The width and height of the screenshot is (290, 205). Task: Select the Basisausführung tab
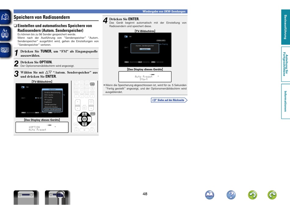[285, 27]
